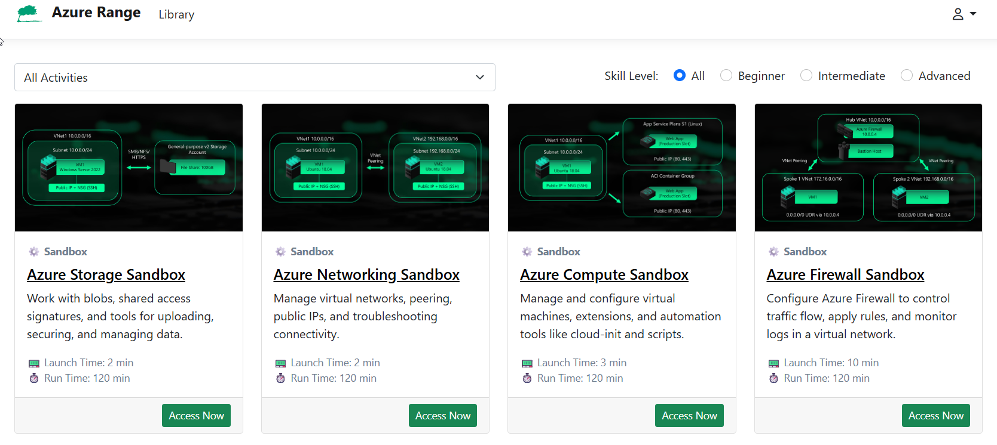Click the Azure Firewall Sandbox diagram thumbnail
The image size is (997, 445).
(x=868, y=168)
